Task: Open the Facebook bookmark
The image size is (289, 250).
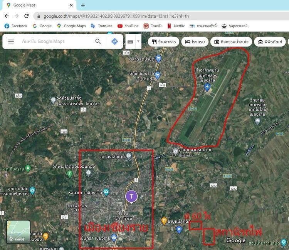Action: tap(16, 26)
